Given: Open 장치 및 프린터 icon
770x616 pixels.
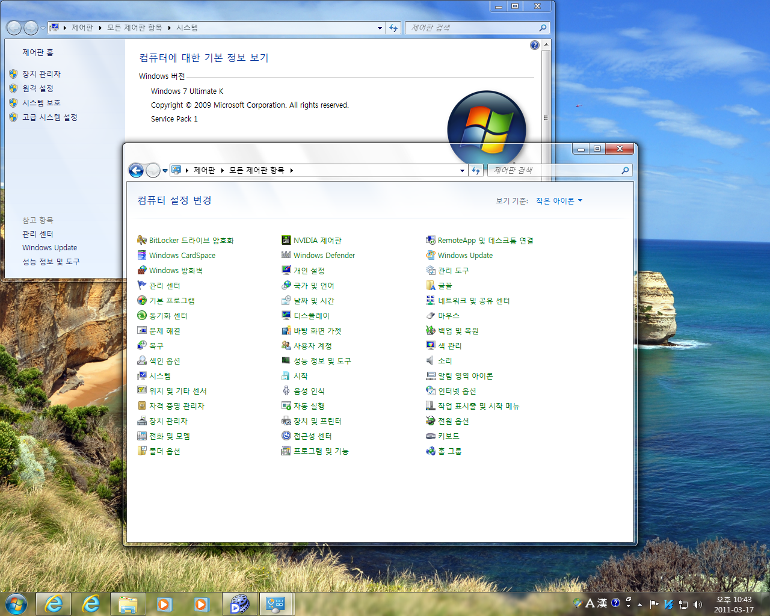Looking at the screenshot, I should click(x=286, y=420).
